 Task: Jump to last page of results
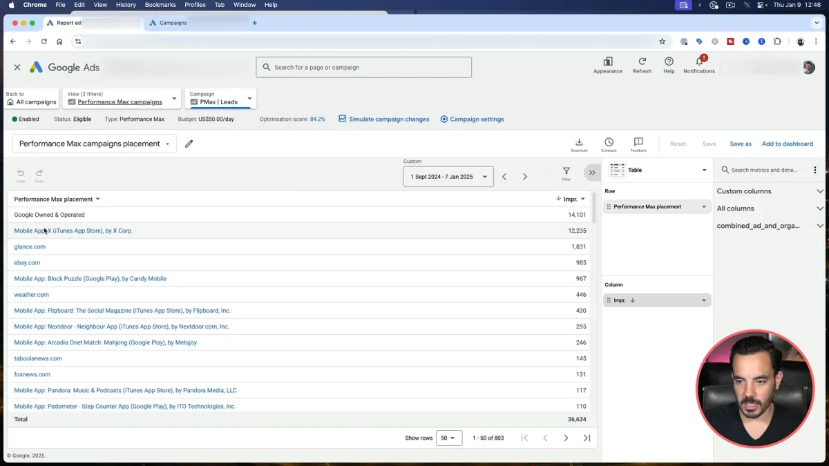587,438
